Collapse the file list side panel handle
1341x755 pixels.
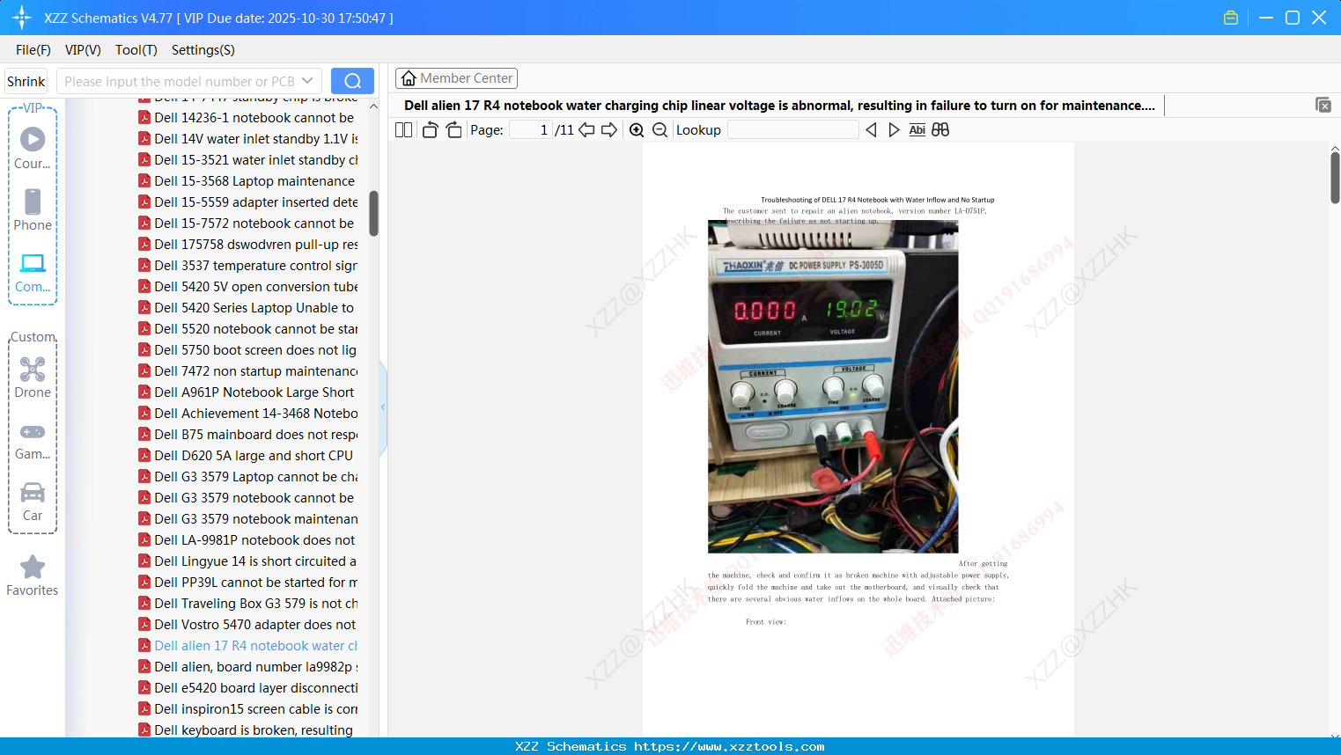pyautogui.click(x=383, y=407)
